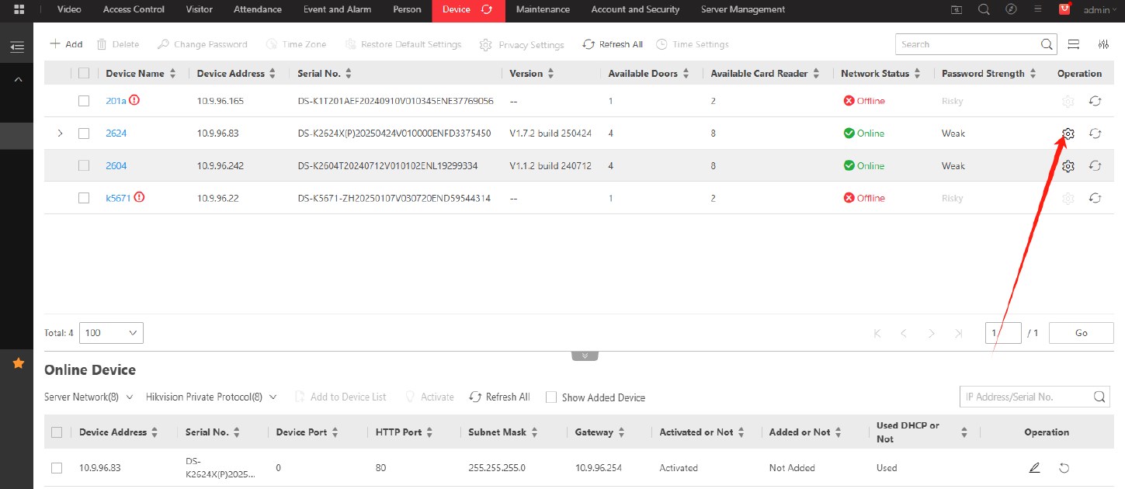1125x489 pixels.
Task: Select the checkbox for device k5671
Action: coord(84,198)
